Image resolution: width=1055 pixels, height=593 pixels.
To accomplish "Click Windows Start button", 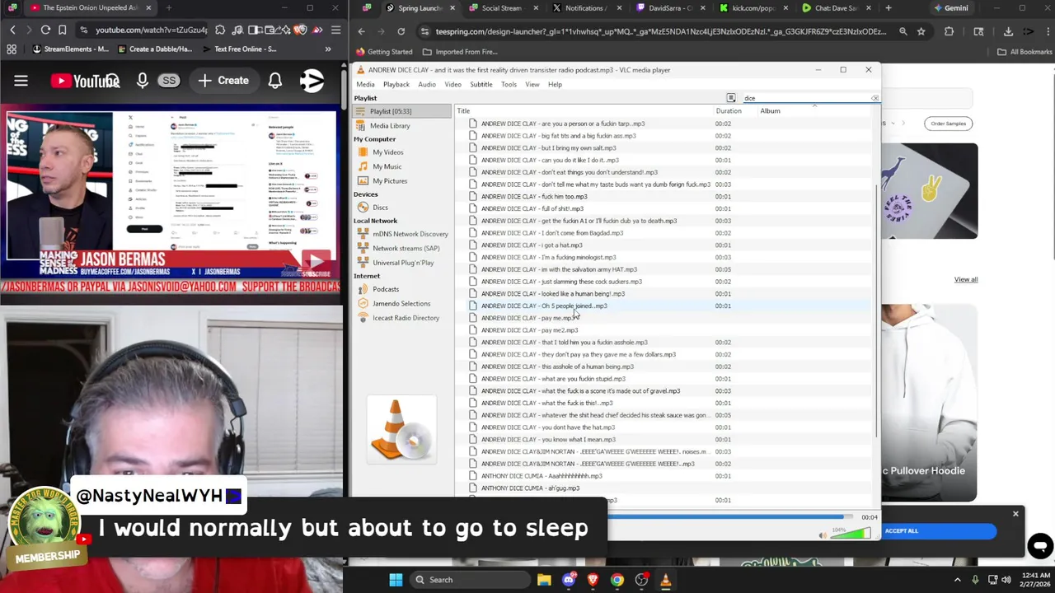I will click(396, 580).
